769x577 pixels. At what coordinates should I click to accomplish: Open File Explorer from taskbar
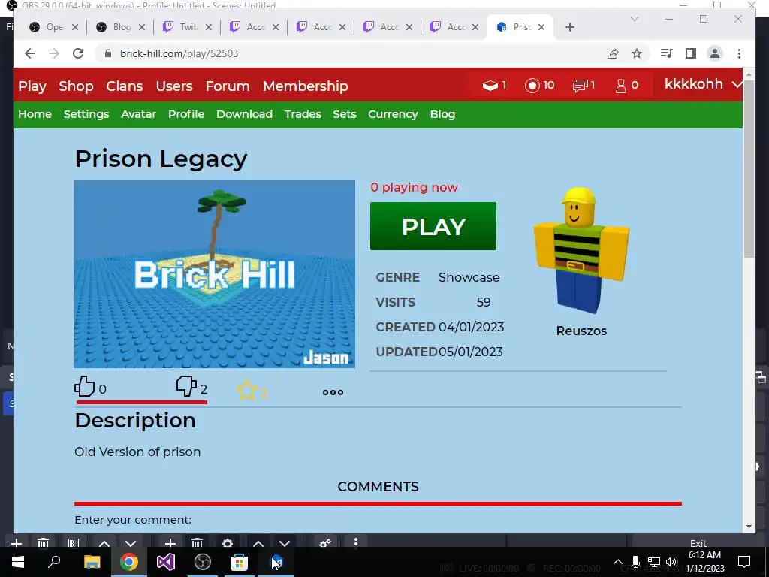[92, 562]
